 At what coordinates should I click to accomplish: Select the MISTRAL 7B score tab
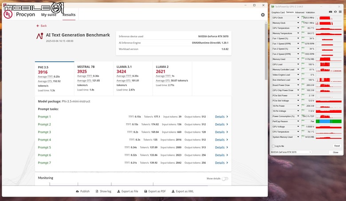(x=94, y=79)
